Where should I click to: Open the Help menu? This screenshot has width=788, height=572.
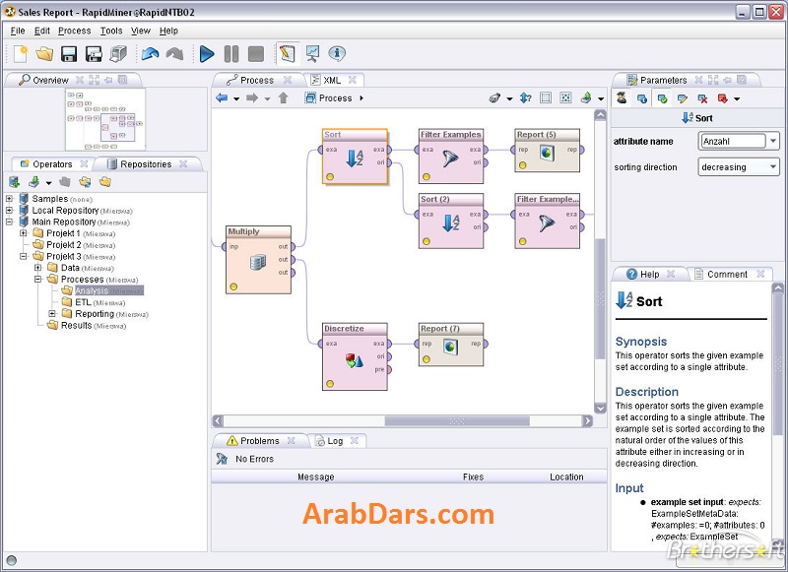[x=168, y=31]
